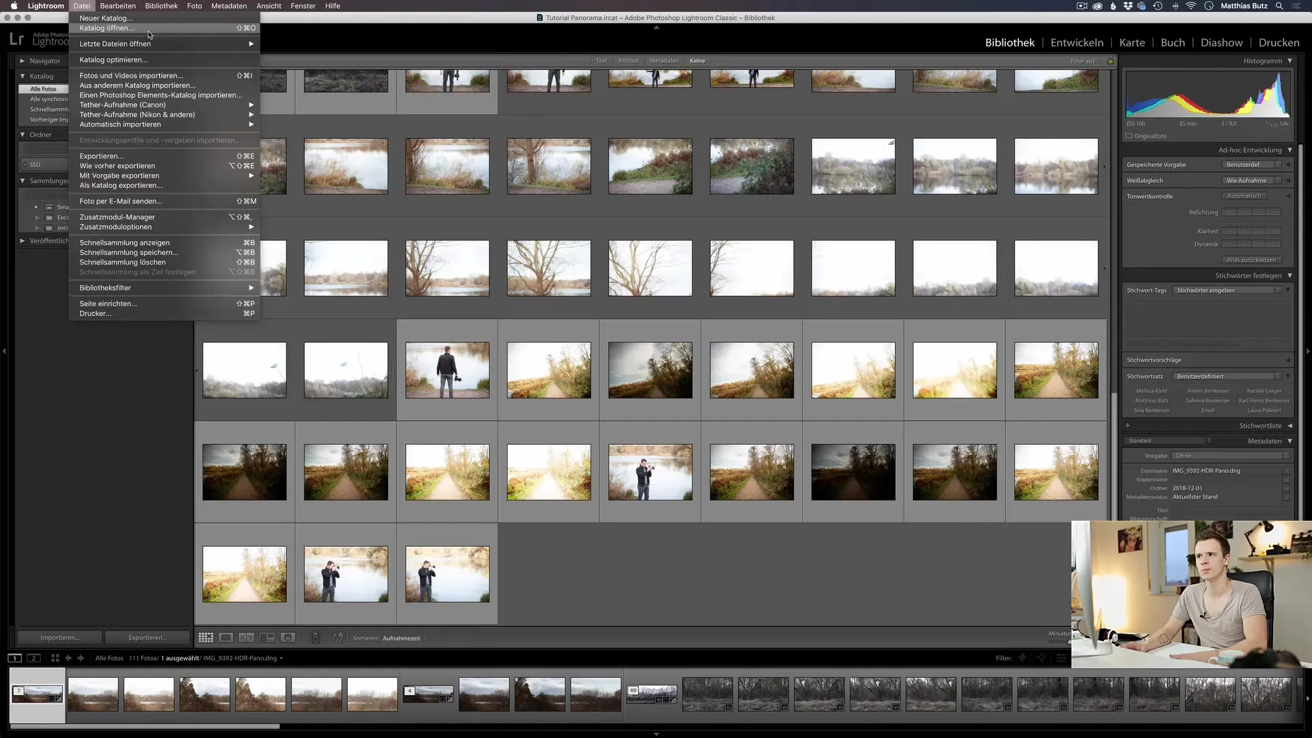Viewport: 1312px width, 738px height.
Task: Collapse the Ad-hoc-Entwicklung panel
Action: tap(1289, 150)
